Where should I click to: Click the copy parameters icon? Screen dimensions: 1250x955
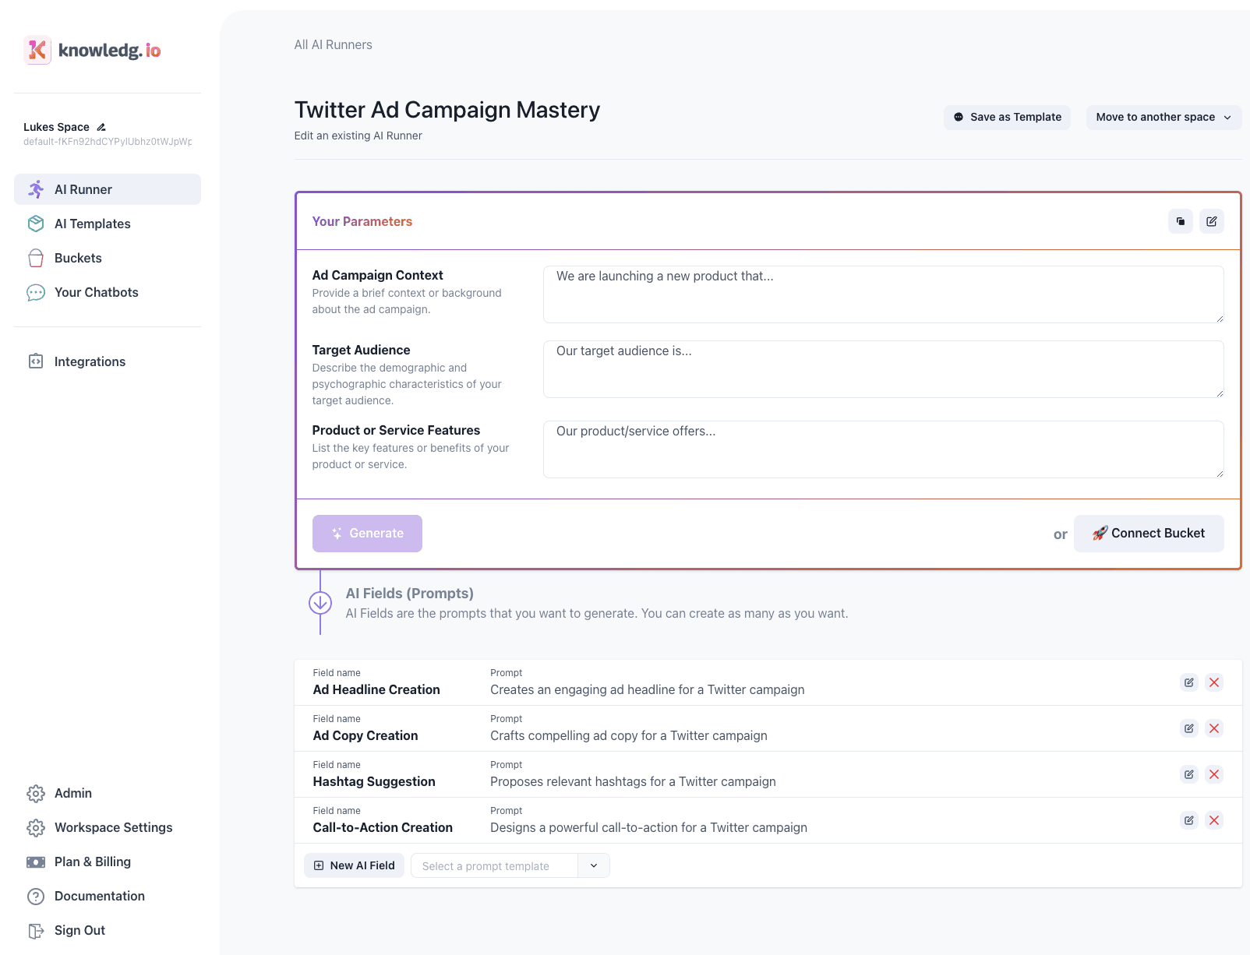[1180, 221]
